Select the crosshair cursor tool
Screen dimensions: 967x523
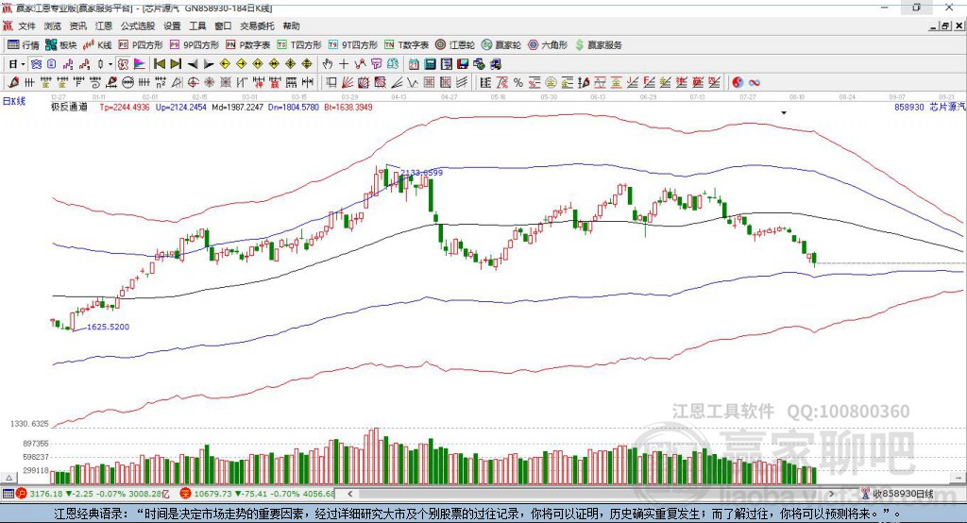(344, 63)
